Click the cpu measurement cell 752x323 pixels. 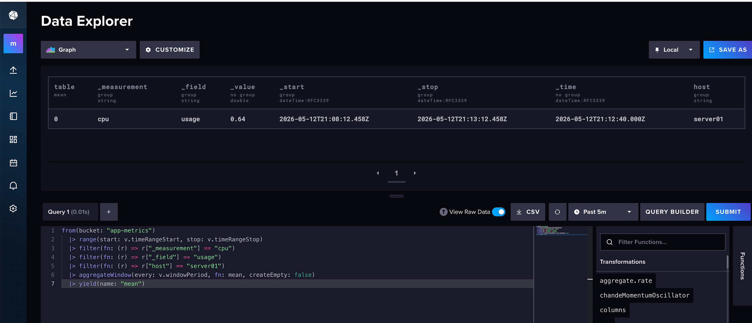[x=103, y=119]
